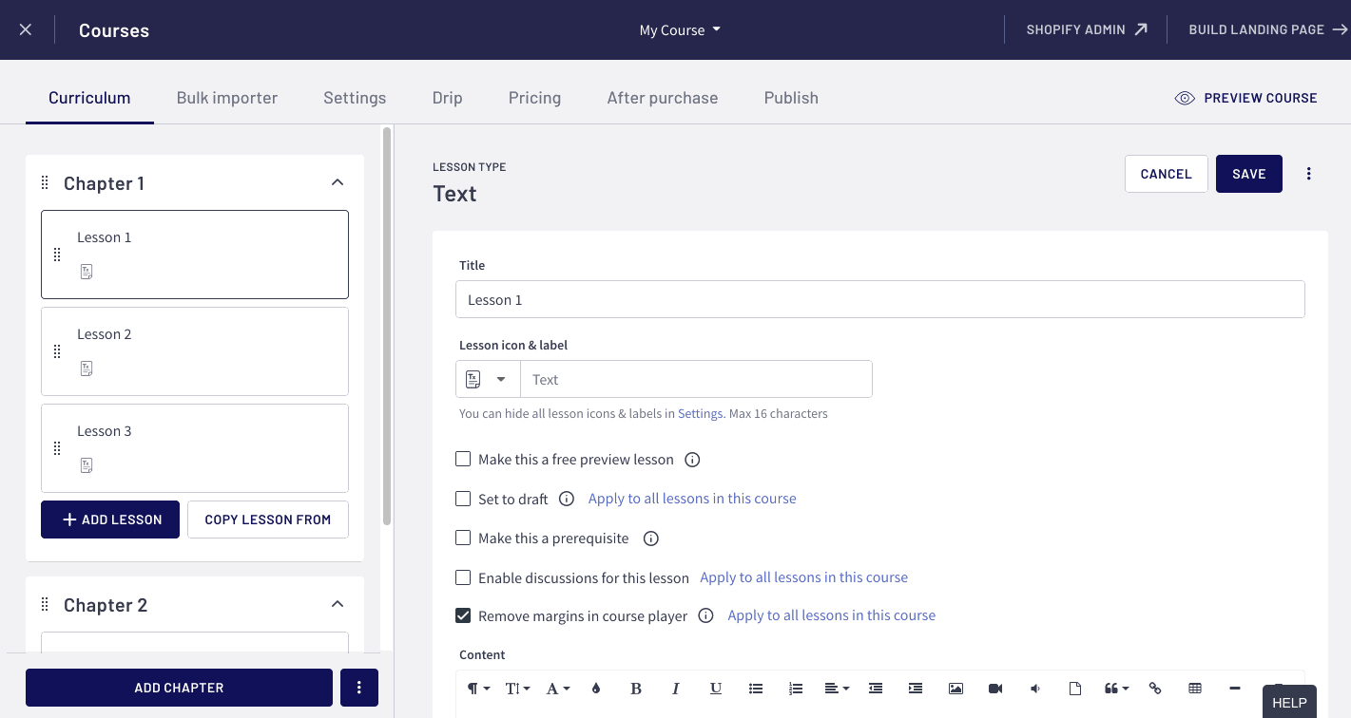Screen dimensions: 1351x718
Task: Insert a link in content
Action: pos(1155,689)
